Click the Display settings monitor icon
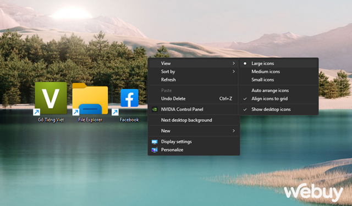This screenshot has height=206, width=352. click(x=155, y=142)
